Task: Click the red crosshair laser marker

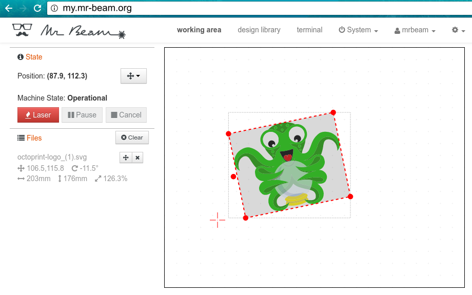Action: point(218,220)
